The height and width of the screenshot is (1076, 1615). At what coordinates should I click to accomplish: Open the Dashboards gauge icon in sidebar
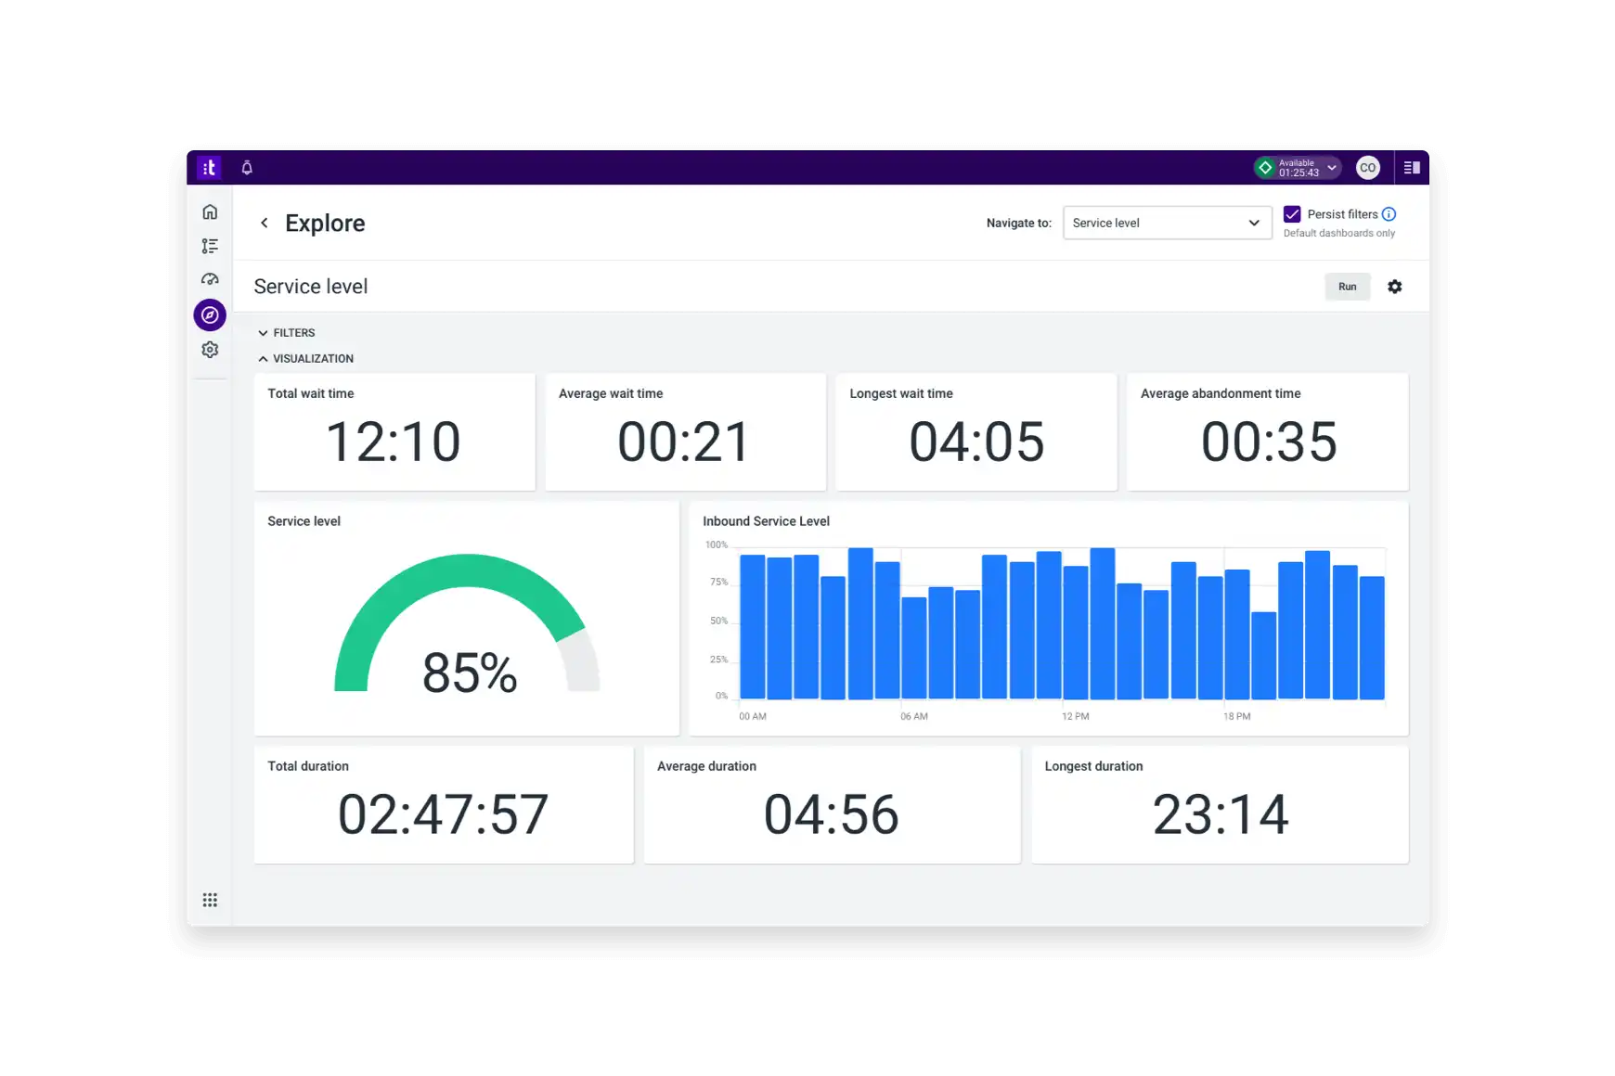(210, 278)
